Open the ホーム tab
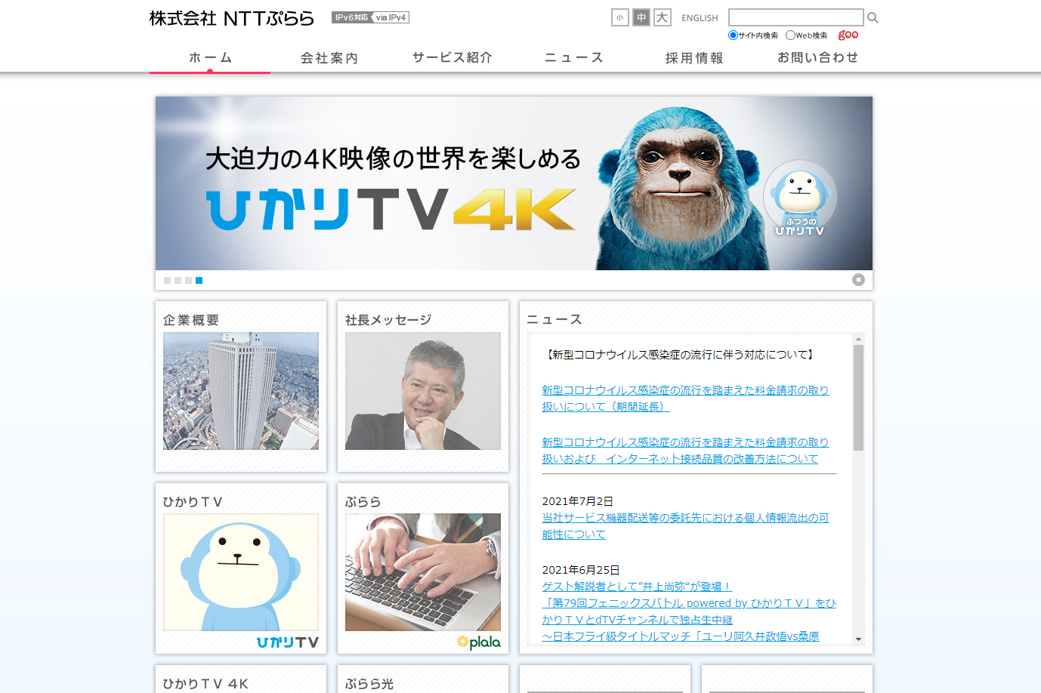The height and width of the screenshot is (693, 1041). click(x=210, y=57)
